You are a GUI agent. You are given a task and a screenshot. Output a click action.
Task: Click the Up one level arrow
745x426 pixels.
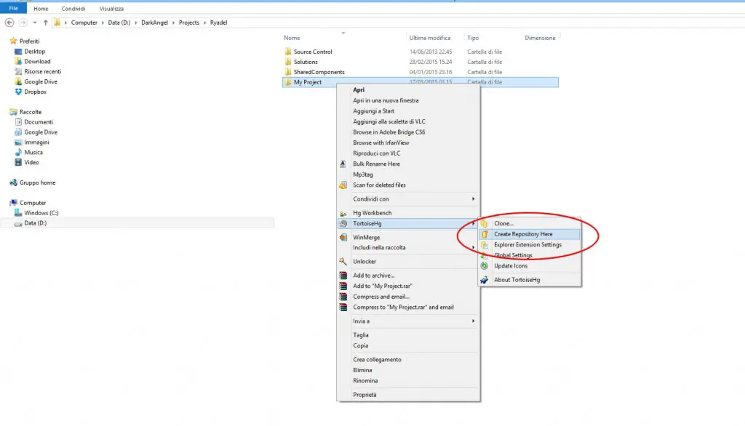(x=46, y=23)
